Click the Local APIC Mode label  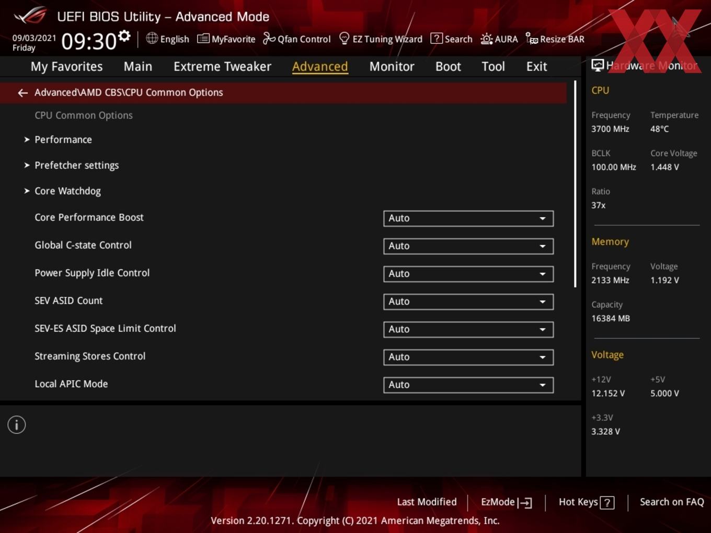tap(71, 384)
